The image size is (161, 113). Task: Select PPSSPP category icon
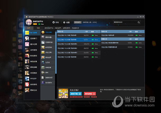(27, 79)
